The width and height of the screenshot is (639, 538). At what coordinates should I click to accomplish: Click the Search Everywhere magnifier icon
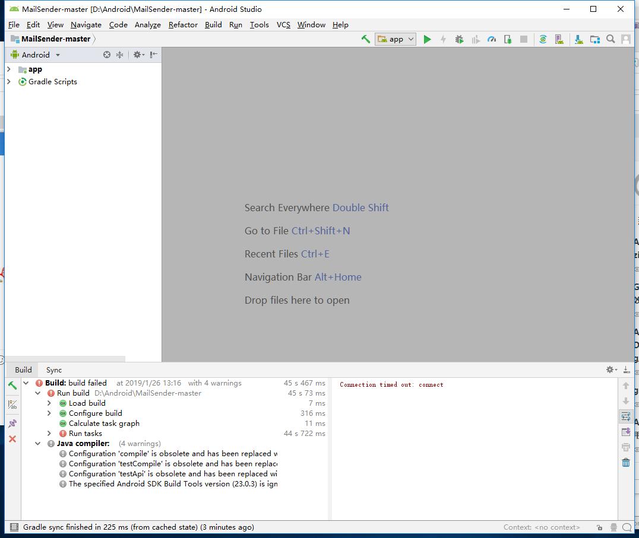[610, 39]
